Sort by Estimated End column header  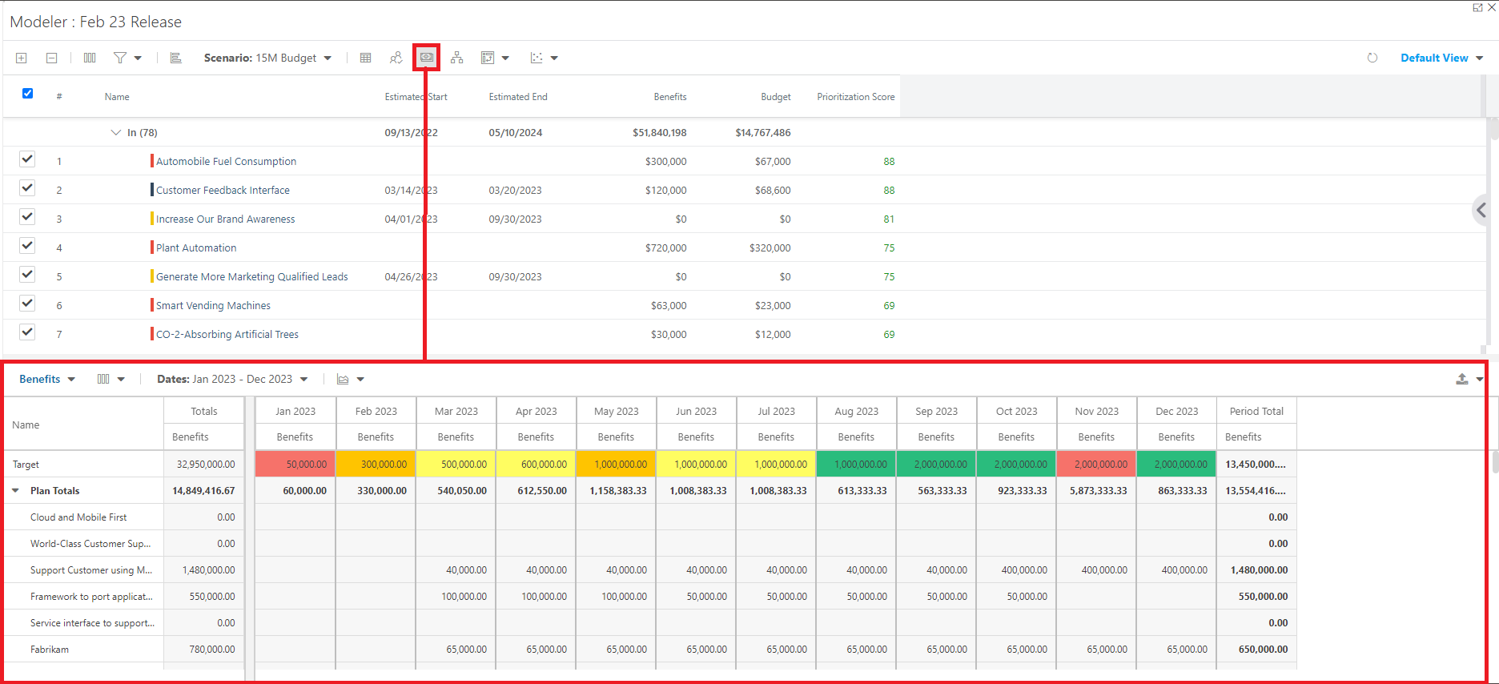(518, 97)
